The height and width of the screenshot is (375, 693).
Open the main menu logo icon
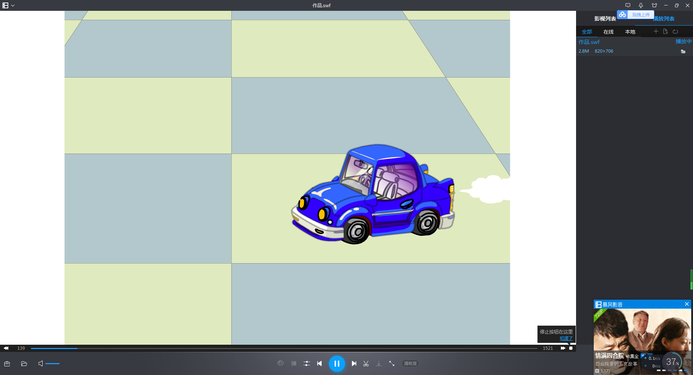pos(5,5)
